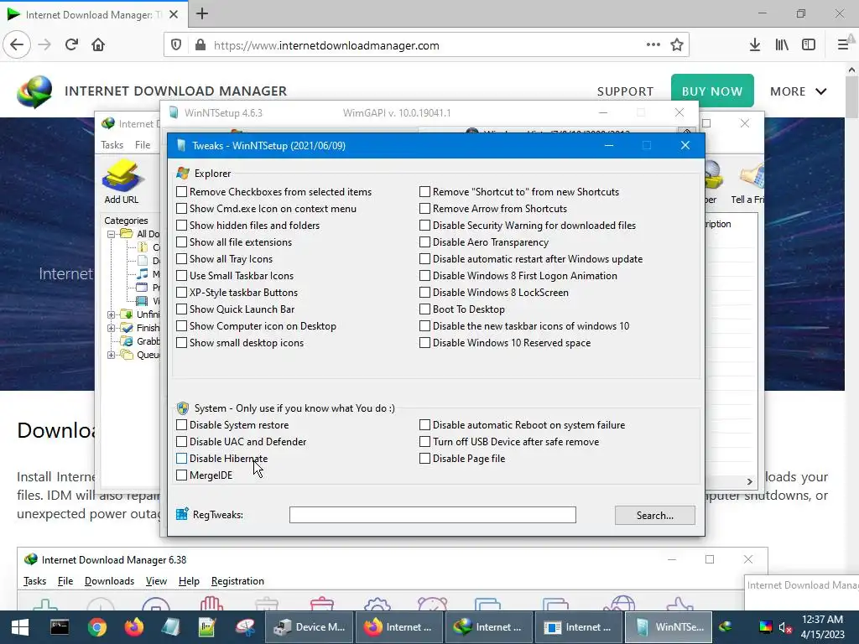Click the IDM system tray icon

tap(726, 627)
